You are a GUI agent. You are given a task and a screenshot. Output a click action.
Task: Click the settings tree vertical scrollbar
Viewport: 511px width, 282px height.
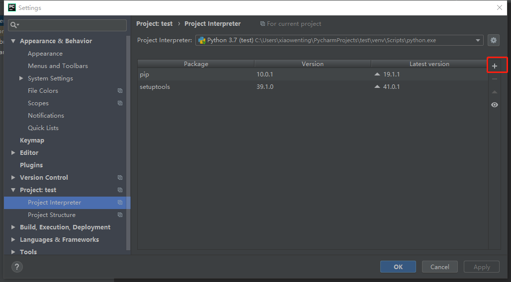click(x=128, y=143)
